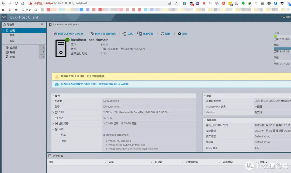Click 创建 / 注册虚拟机 button
The width and height of the screenshot is (291, 173).
pyautogui.click(x=102, y=34)
